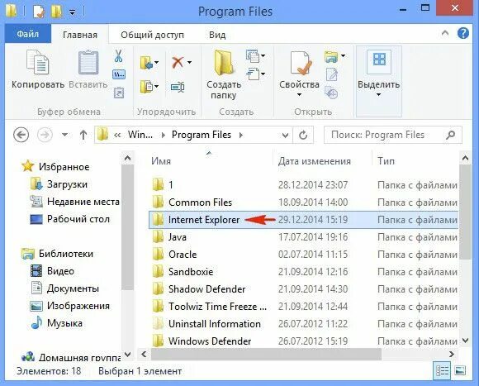
Task: Click the New folder (Создать папку) button
Action: pos(224,74)
